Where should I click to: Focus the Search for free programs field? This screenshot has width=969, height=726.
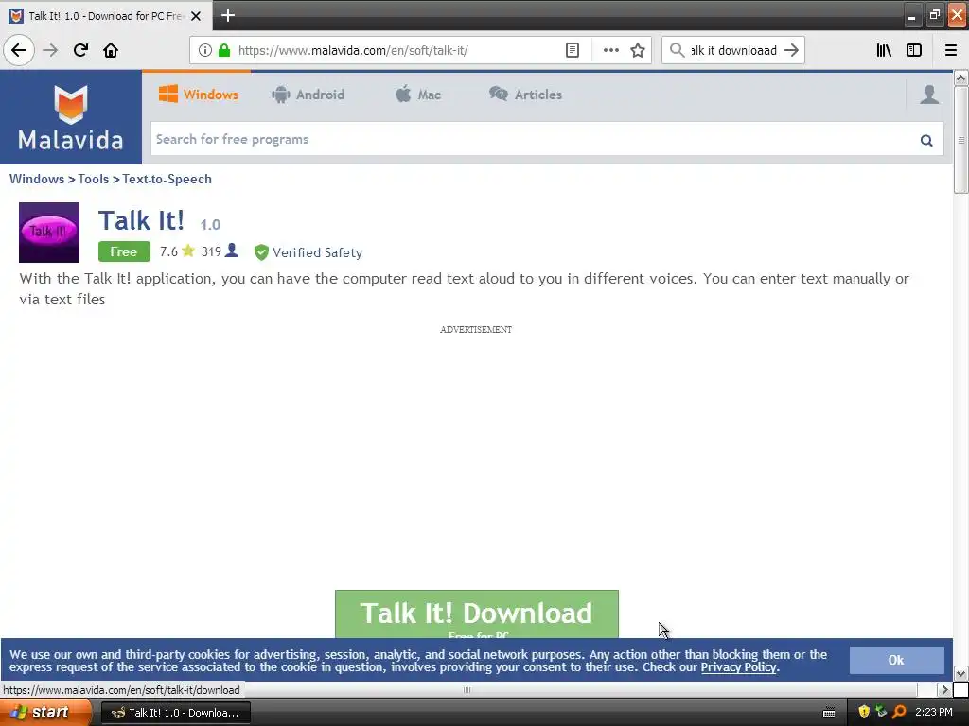click(535, 140)
